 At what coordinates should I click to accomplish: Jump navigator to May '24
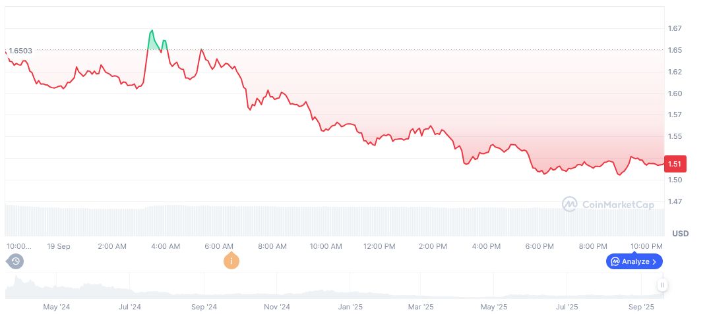pos(56,307)
